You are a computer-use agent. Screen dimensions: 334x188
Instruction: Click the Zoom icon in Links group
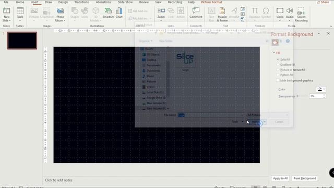(x=161, y=11)
